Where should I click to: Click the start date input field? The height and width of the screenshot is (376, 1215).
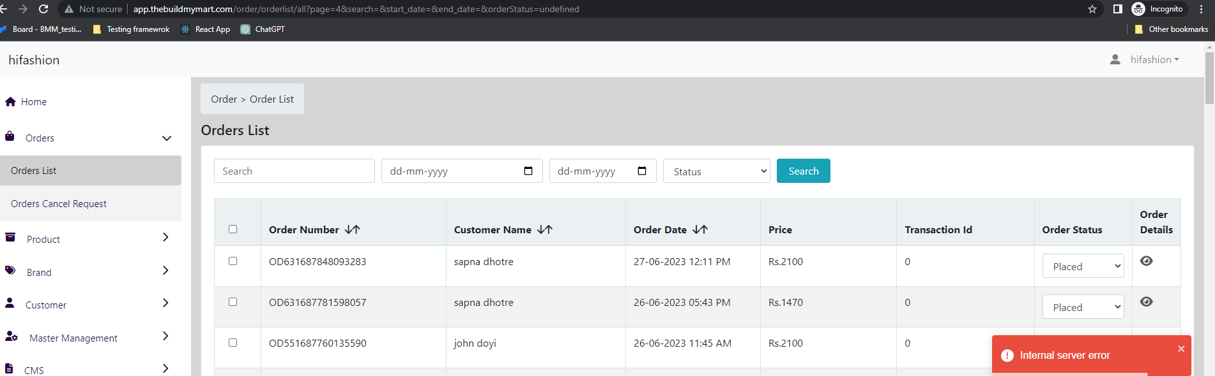[x=462, y=171]
